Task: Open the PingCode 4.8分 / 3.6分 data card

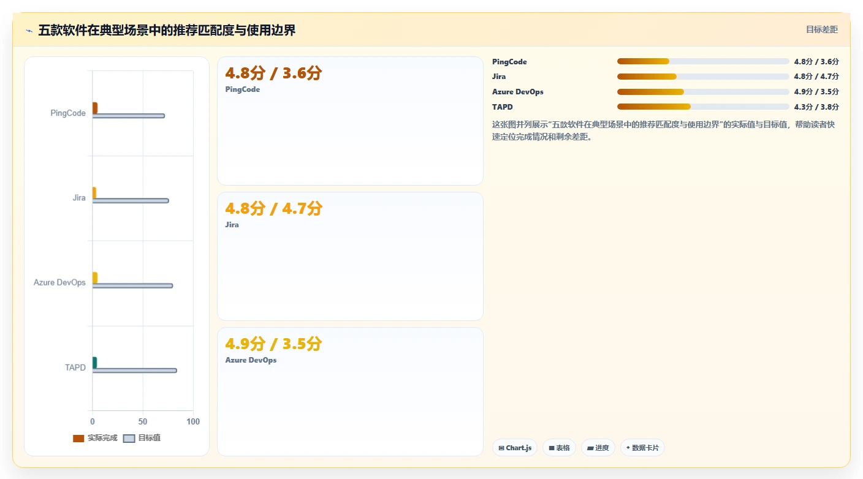Action: (350, 121)
